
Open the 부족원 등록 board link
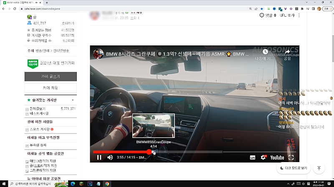pos(38,145)
